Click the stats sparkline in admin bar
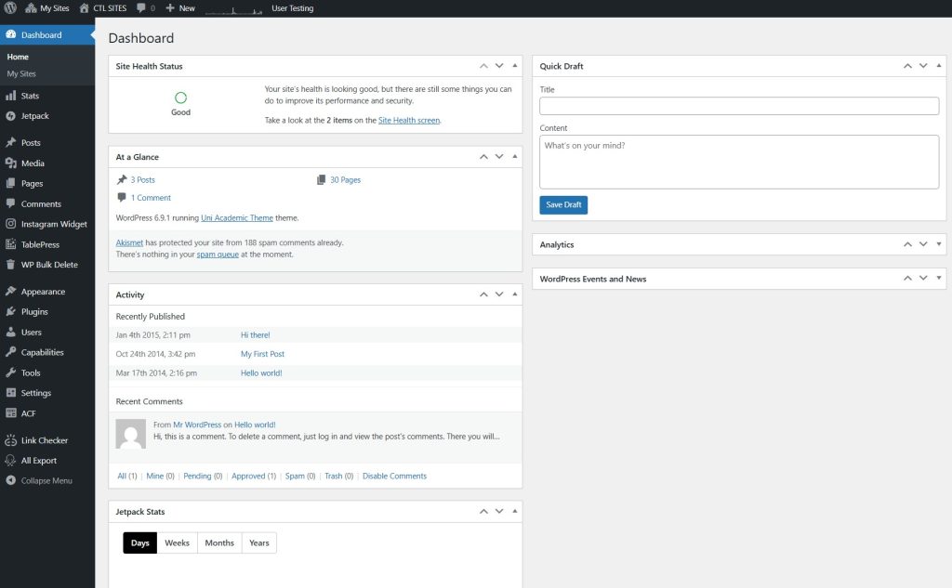This screenshot has width=952, height=588. tap(233, 9)
